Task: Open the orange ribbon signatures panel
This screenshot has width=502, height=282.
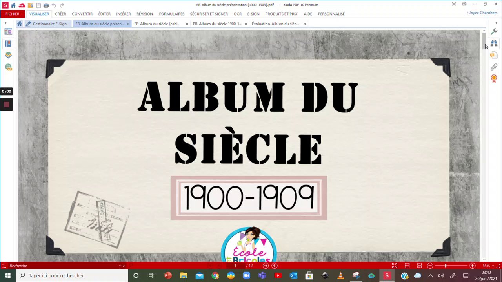Action: click(494, 79)
